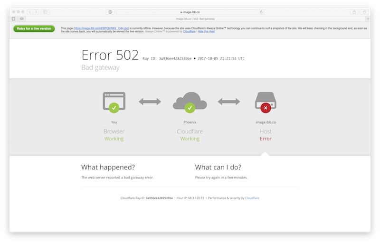Click the arrow between Browser and Cloudflare
The height and width of the screenshot is (243, 380).
(x=150, y=102)
